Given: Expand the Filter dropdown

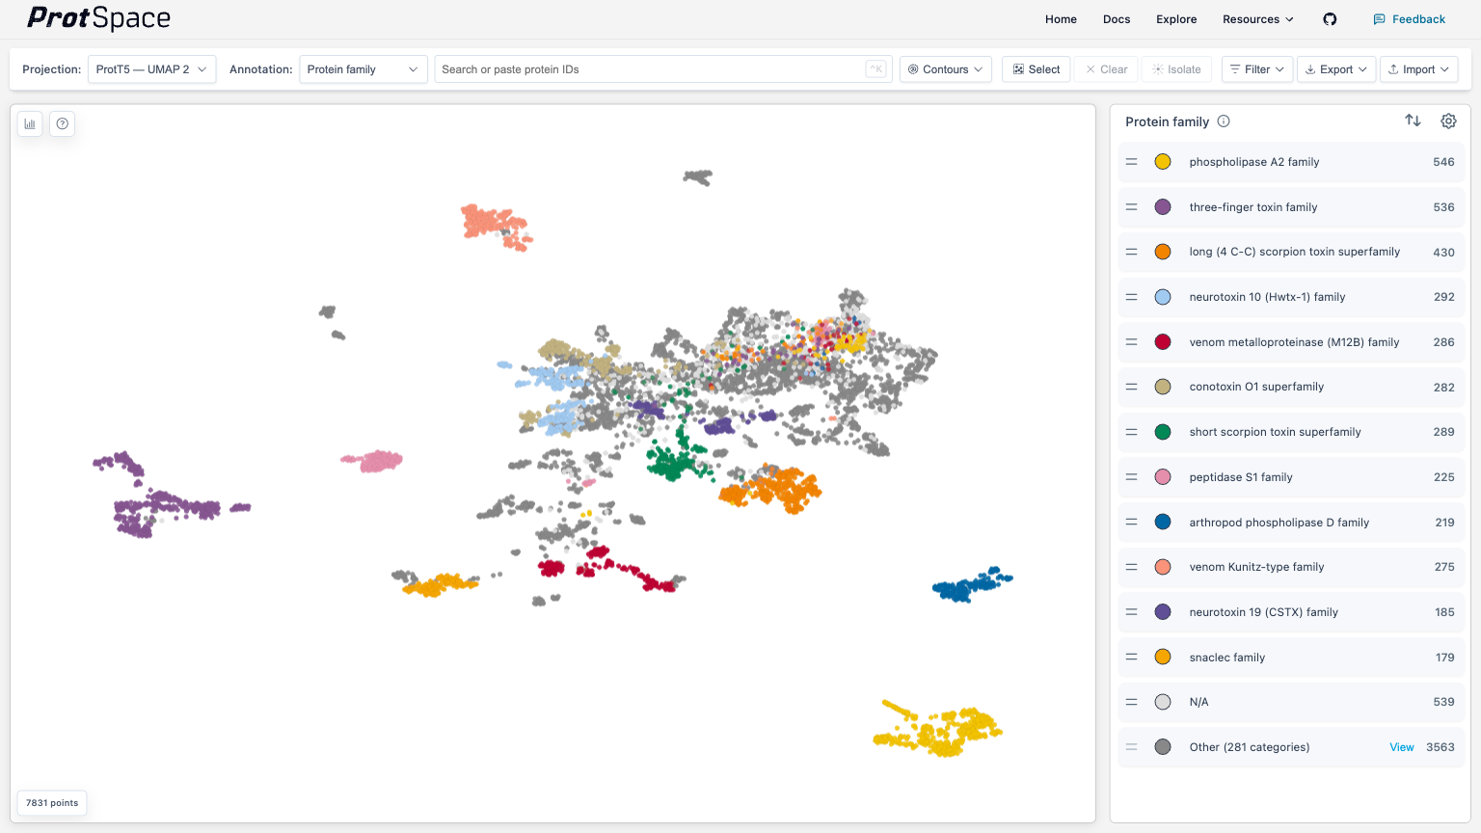Looking at the screenshot, I should [1257, 69].
